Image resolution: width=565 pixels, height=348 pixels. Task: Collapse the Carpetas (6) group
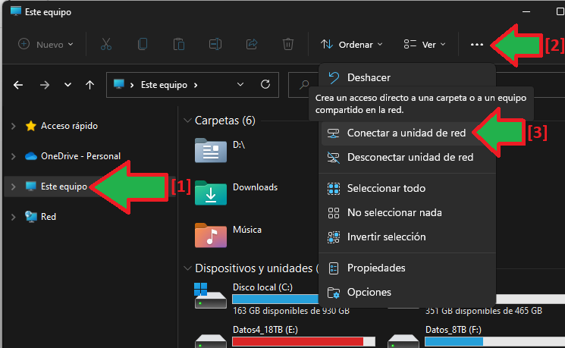tap(187, 121)
